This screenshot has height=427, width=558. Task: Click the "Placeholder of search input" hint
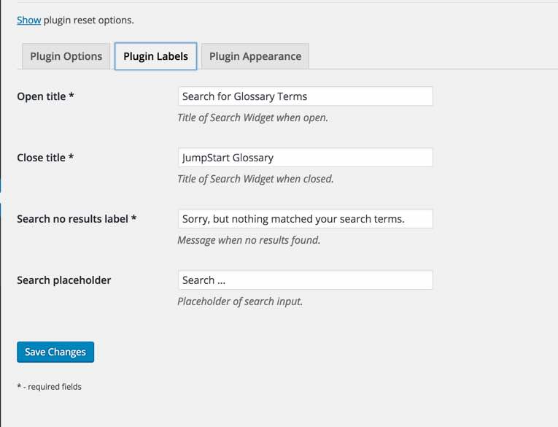pos(239,301)
